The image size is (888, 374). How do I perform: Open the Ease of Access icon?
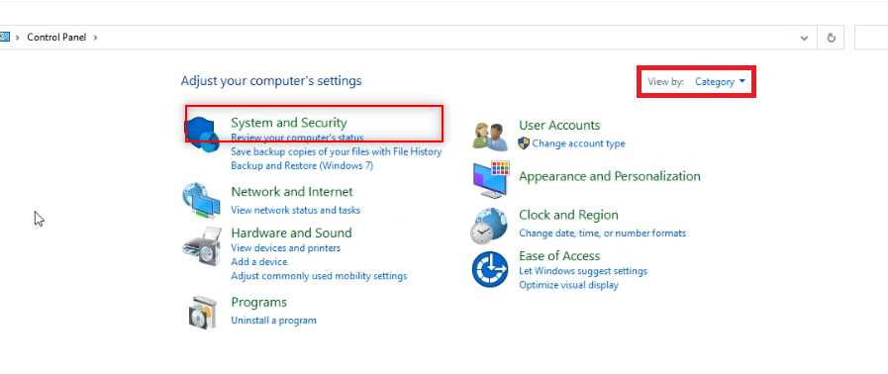pos(490,269)
